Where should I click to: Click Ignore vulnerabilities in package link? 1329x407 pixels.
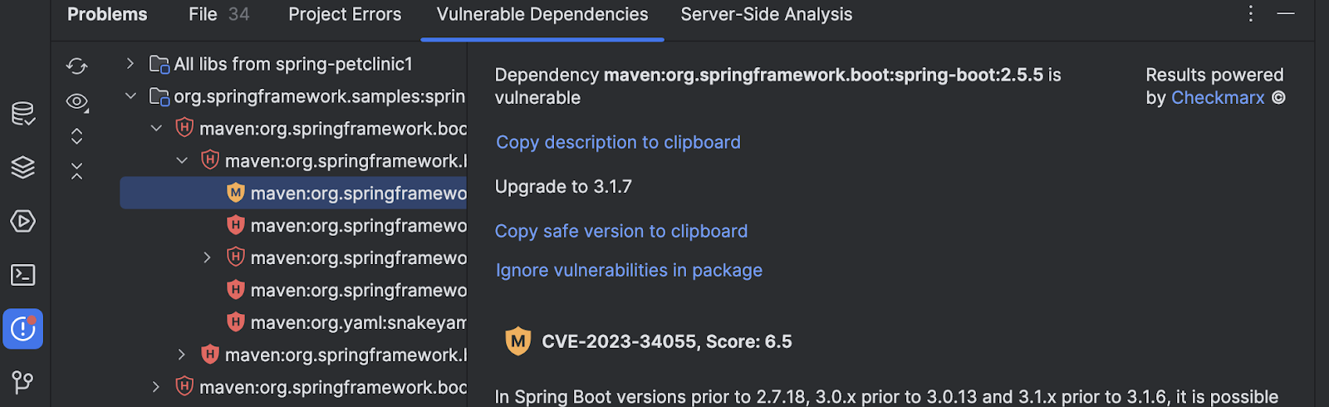click(629, 270)
